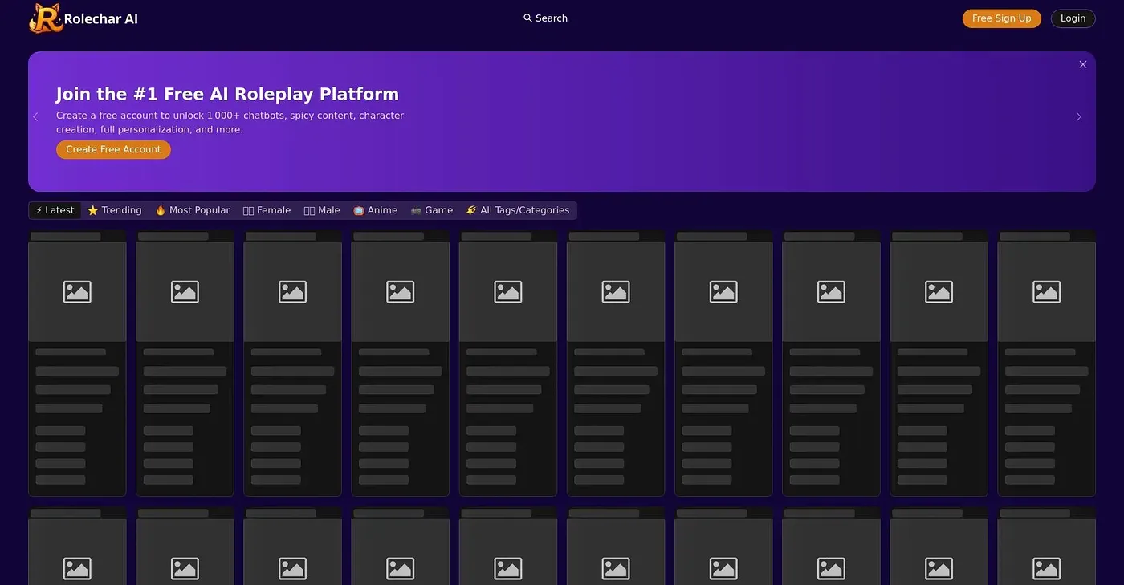Select the Anime category tab
The height and width of the screenshot is (585, 1124).
tap(375, 210)
